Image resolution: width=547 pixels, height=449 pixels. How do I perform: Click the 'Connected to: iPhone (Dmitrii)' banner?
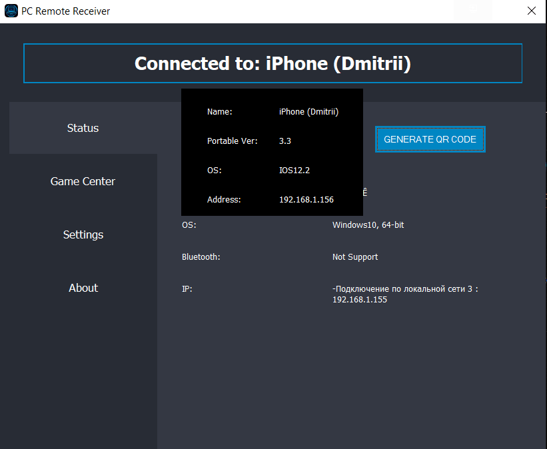click(273, 63)
